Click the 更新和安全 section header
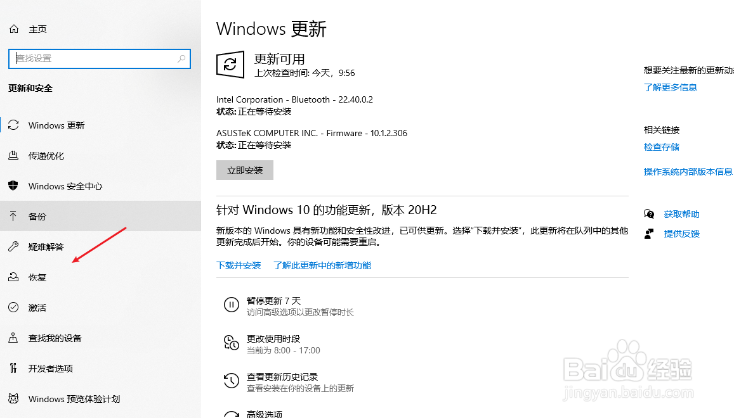The image size is (734, 418). [30, 88]
